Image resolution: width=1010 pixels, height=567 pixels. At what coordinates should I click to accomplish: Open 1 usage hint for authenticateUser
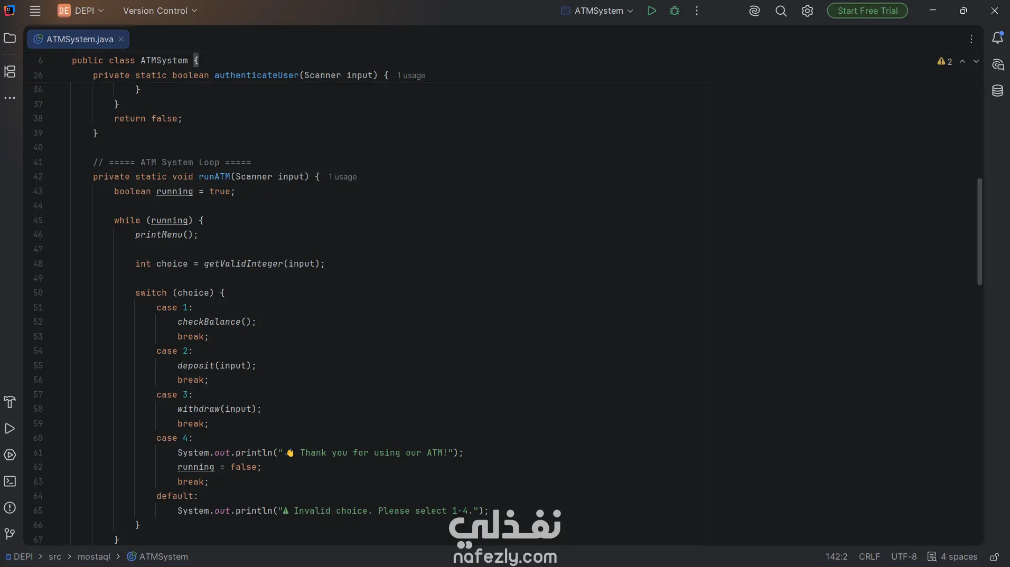pos(411,75)
